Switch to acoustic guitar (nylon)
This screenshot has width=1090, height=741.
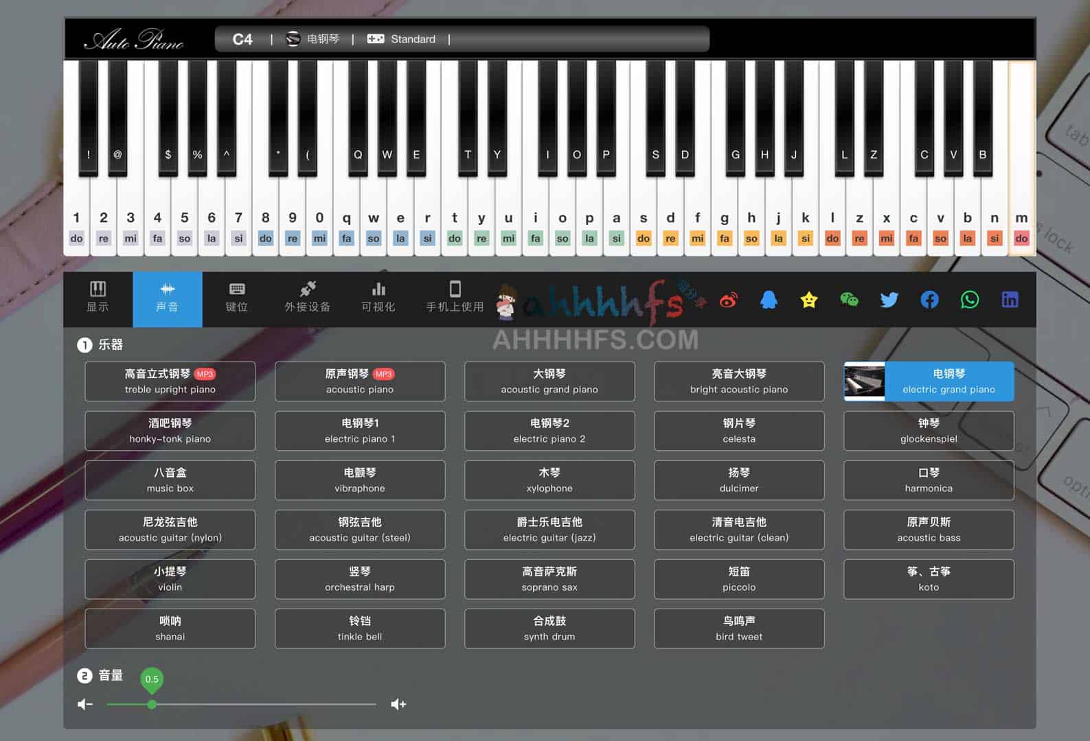click(170, 530)
